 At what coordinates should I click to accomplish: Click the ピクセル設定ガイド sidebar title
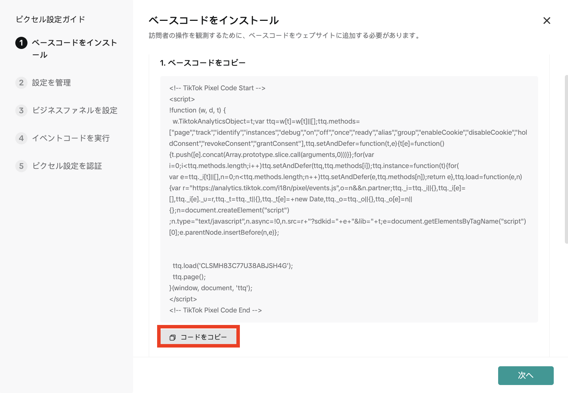50,19
